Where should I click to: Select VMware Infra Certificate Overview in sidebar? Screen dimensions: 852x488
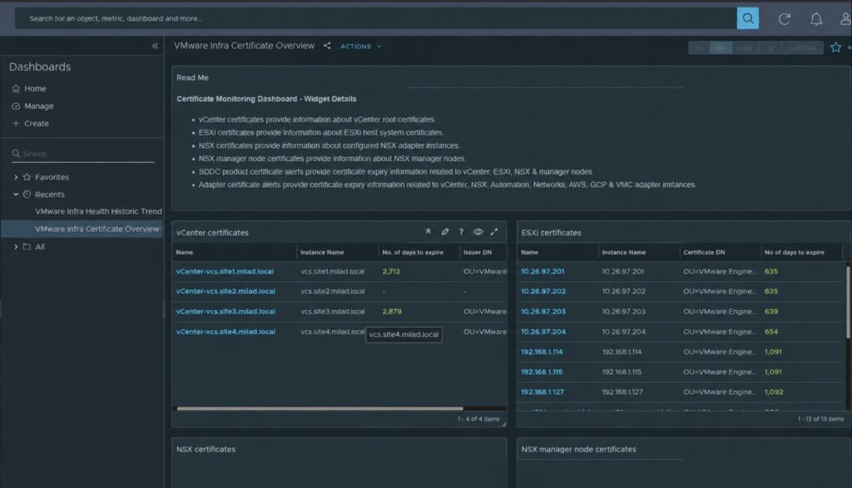point(97,229)
